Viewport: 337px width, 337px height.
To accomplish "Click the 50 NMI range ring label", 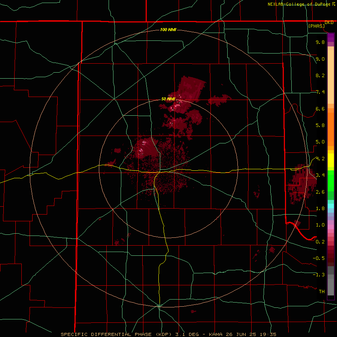I will pos(168,99).
